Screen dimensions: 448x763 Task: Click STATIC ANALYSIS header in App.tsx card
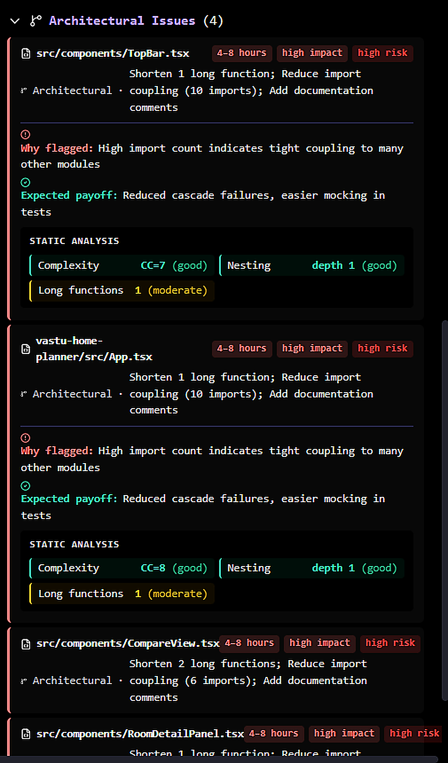[x=75, y=544]
